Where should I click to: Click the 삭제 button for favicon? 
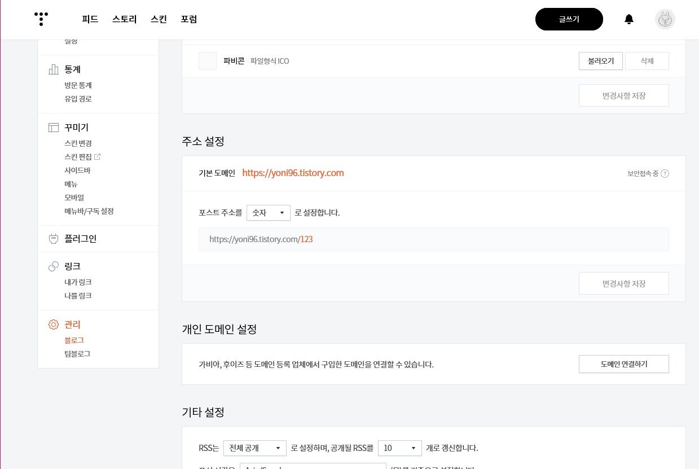tap(647, 61)
